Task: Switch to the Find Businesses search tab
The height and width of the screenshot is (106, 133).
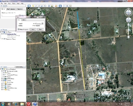Action: [x=11, y=9]
